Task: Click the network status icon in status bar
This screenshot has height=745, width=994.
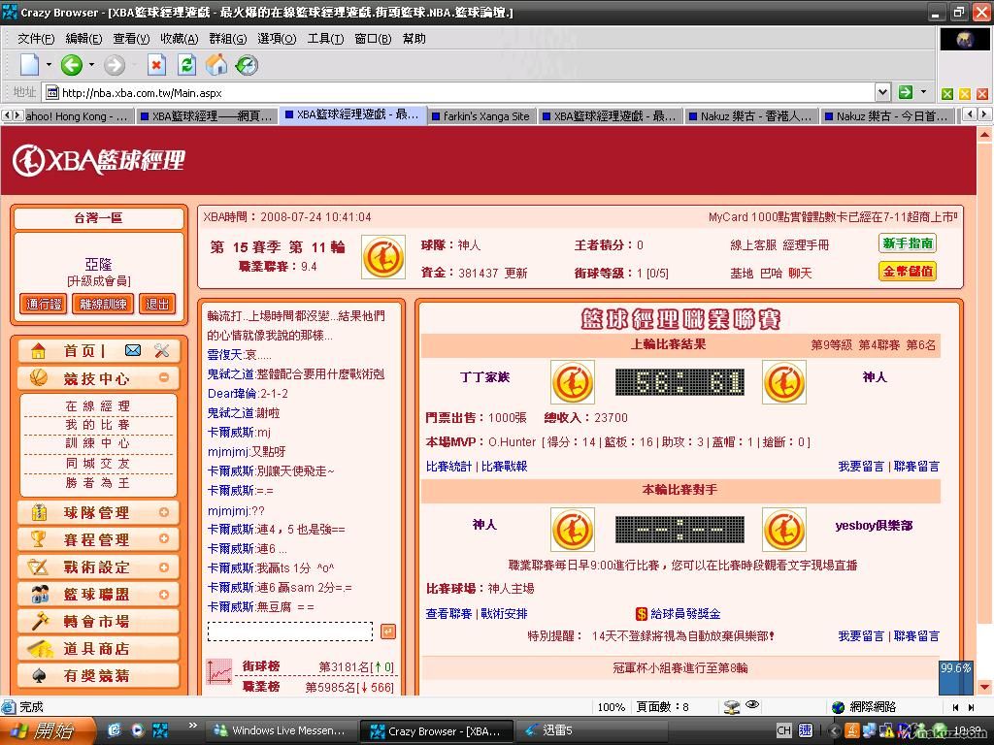Action: point(732,707)
